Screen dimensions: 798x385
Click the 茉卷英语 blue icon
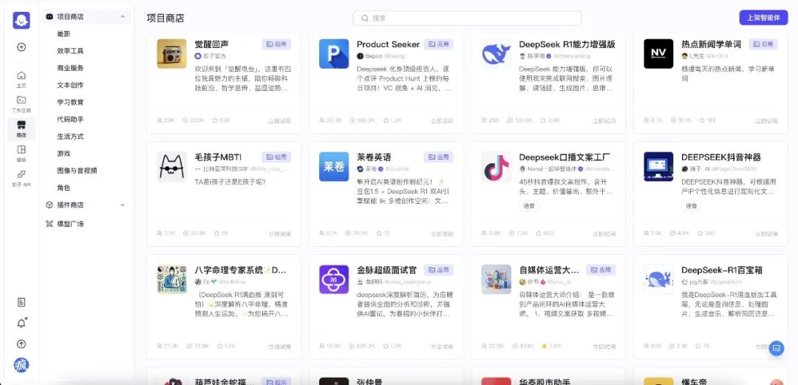pos(334,166)
